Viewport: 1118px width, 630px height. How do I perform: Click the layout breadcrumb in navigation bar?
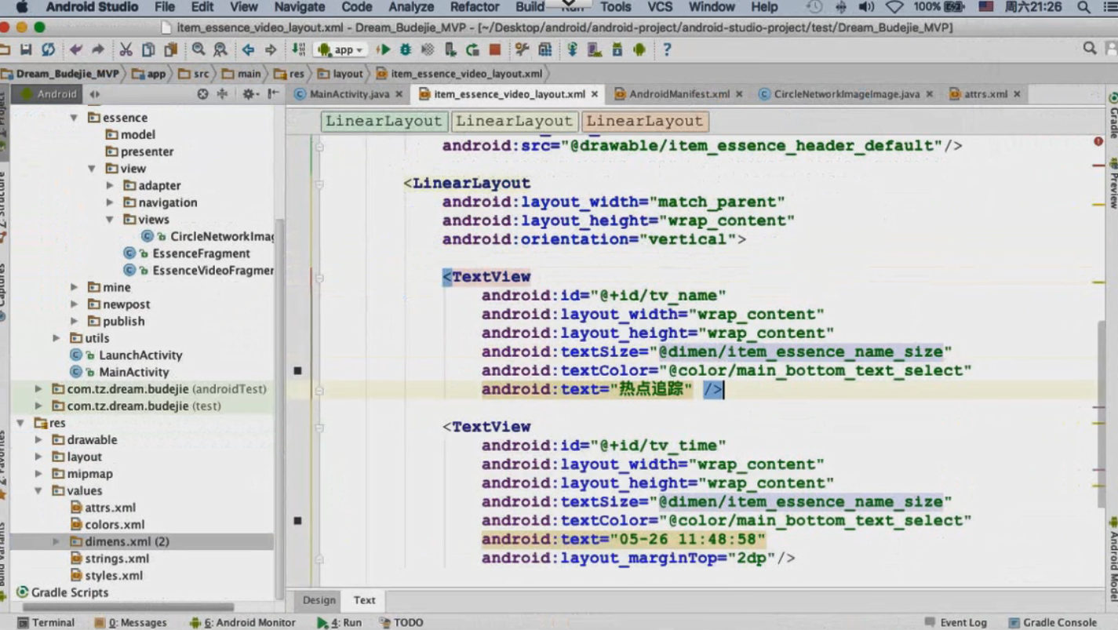pyautogui.click(x=340, y=74)
